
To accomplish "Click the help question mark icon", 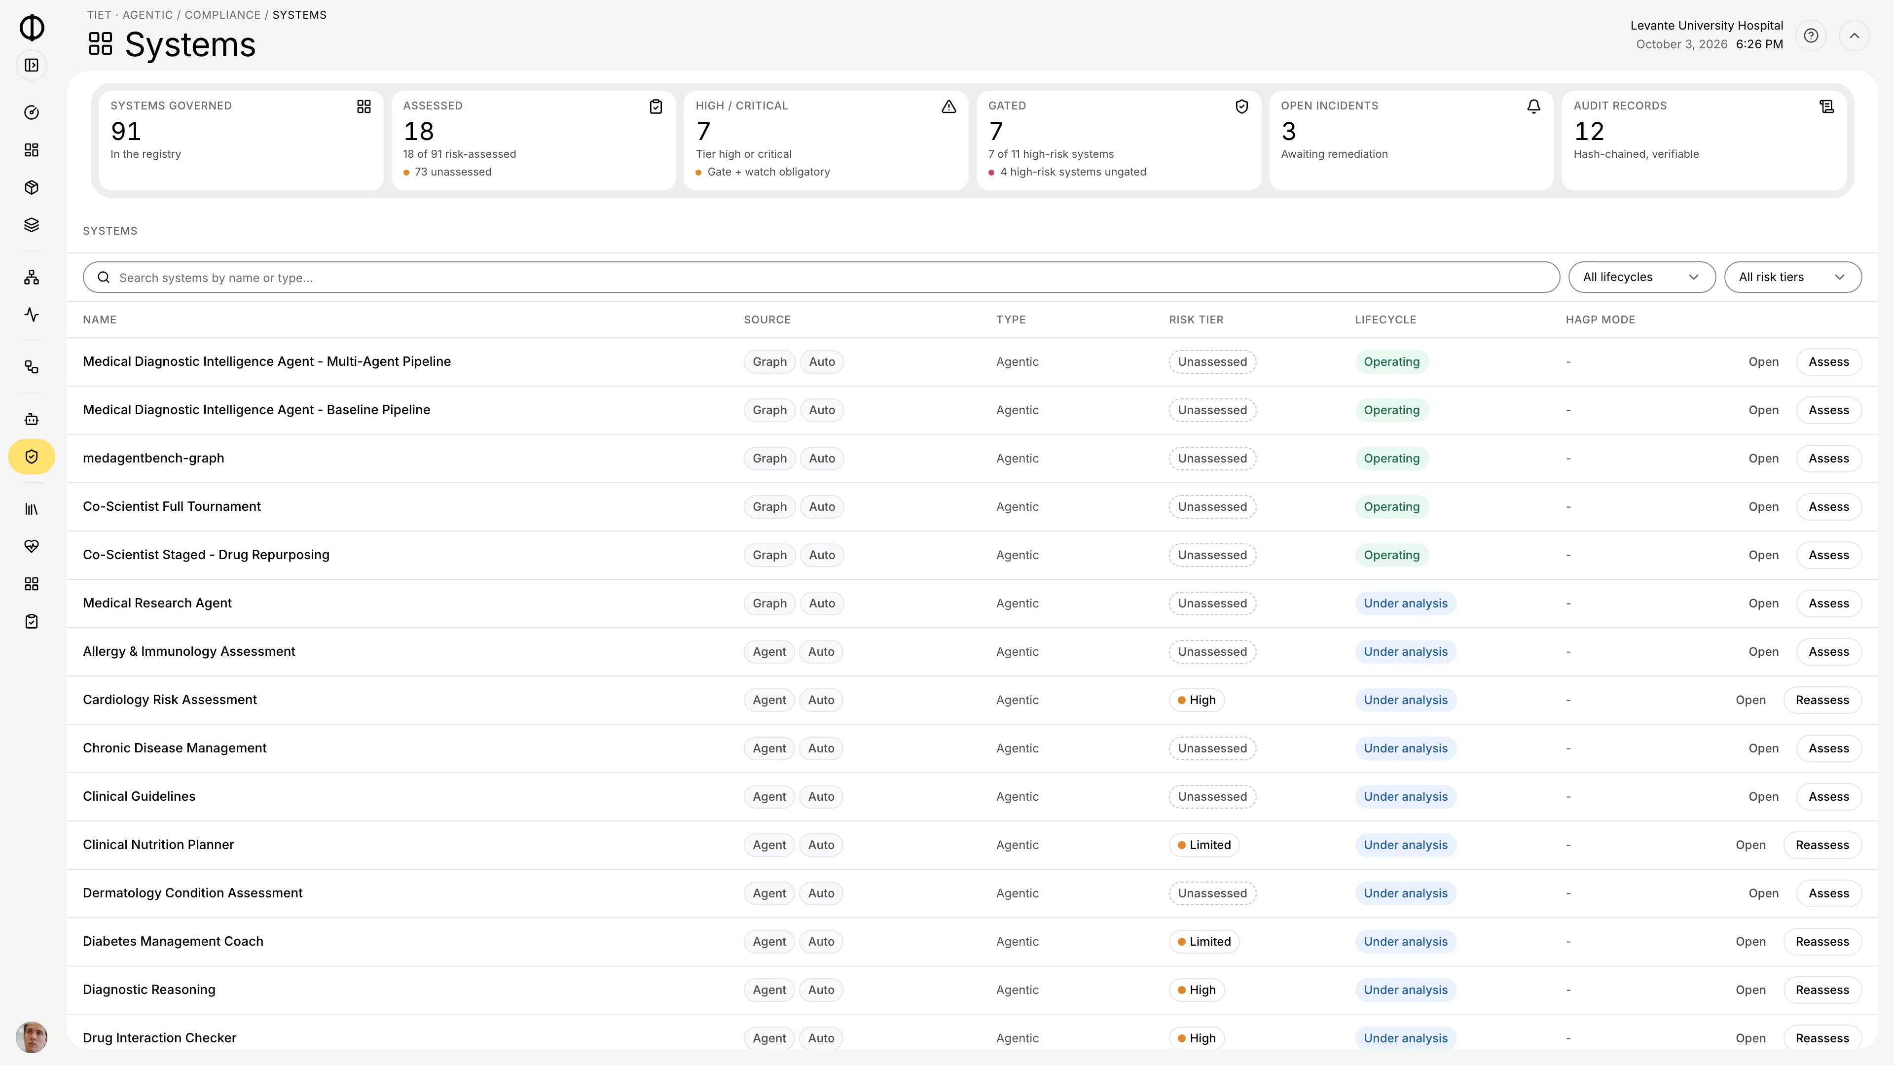I will (x=1811, y=35).
